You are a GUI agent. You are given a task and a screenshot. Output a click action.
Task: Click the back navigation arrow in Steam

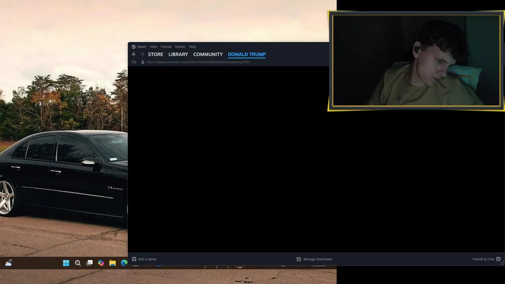[x=134, y=54]
